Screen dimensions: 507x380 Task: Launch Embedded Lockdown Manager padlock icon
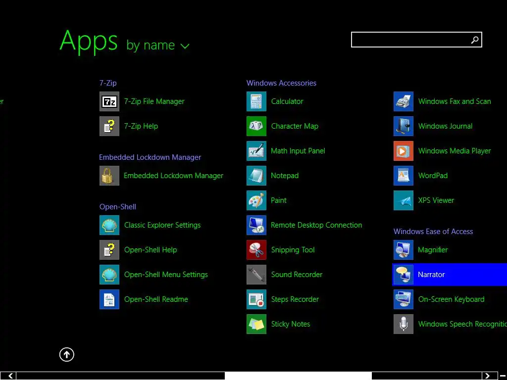[x=109, y=176]
